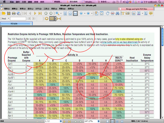Open the text markup tools dropdown arrow

[x=142, y=13]
